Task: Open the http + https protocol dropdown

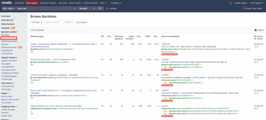Action: pos(9,8)
